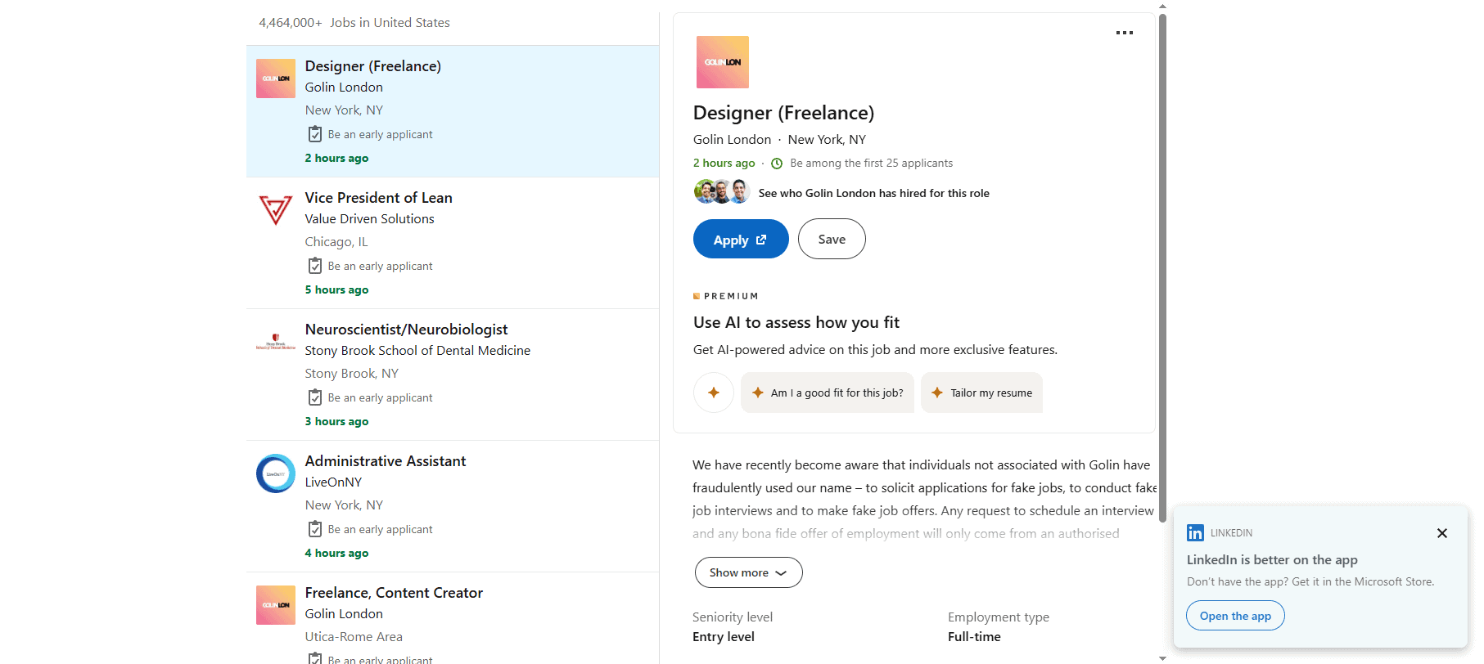Image resolution: width=1484 pixels, height=664 pixels.
Task: Save the Designer (Freelance) job
Action: [x=832, y=239]
